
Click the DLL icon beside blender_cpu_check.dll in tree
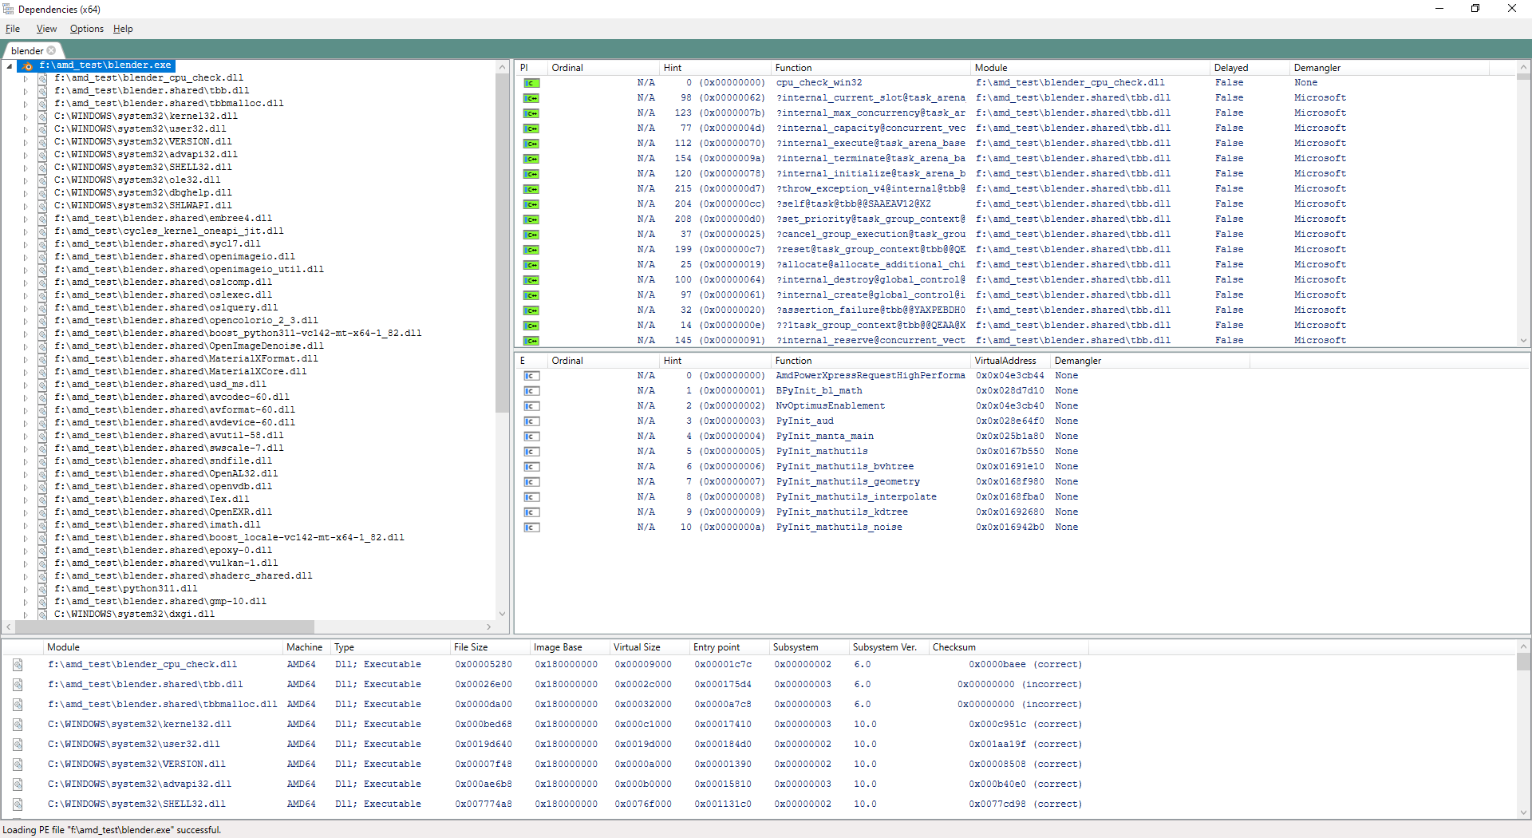coord(43,78)
